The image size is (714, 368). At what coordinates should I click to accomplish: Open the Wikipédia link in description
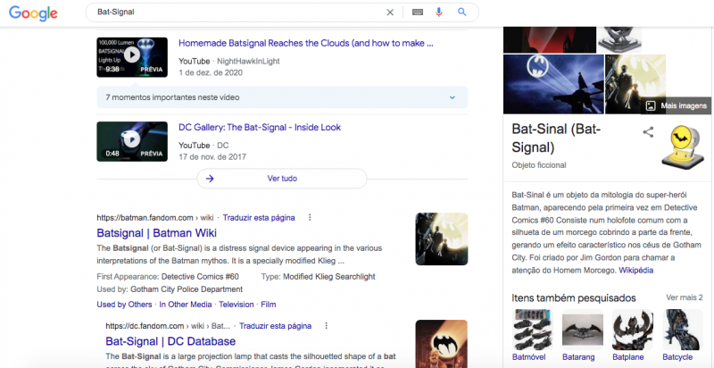coord(635,269)
